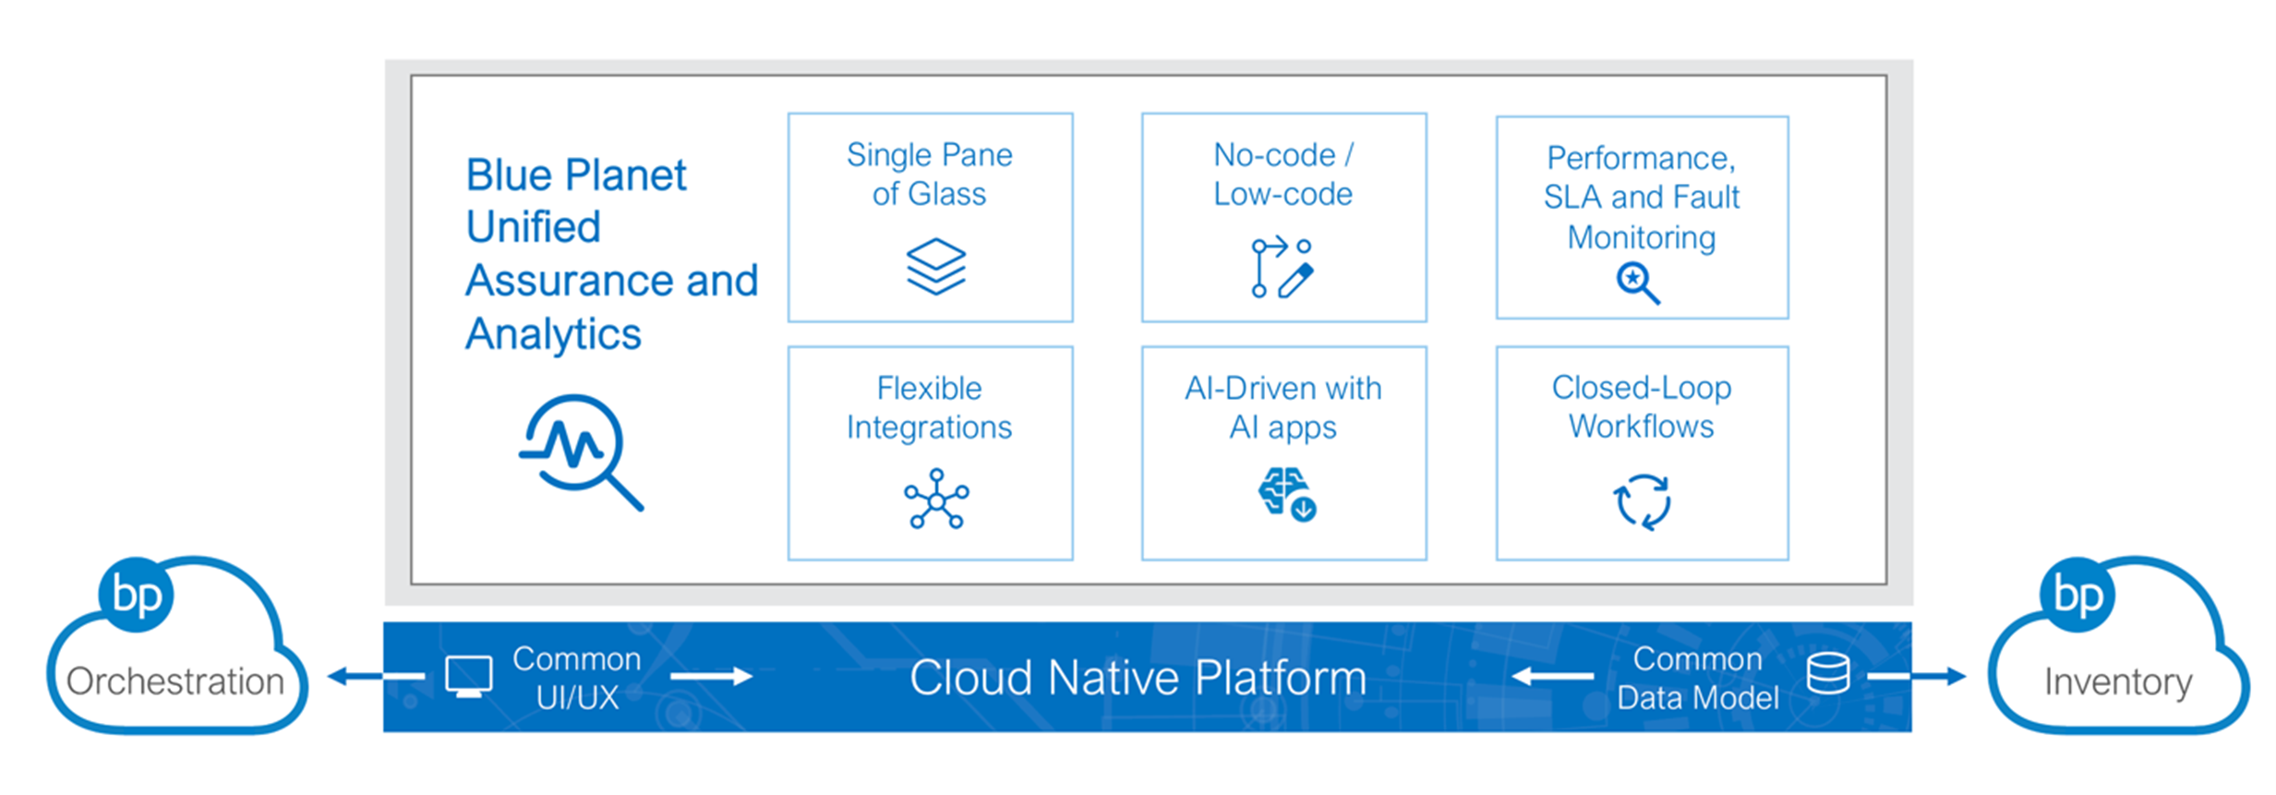Click the bp logo on the Orchestration cloud

click(137, 595)
